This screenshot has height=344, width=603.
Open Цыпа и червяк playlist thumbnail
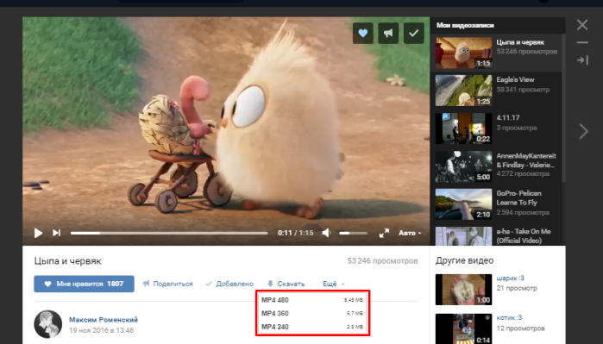point(463,53)
